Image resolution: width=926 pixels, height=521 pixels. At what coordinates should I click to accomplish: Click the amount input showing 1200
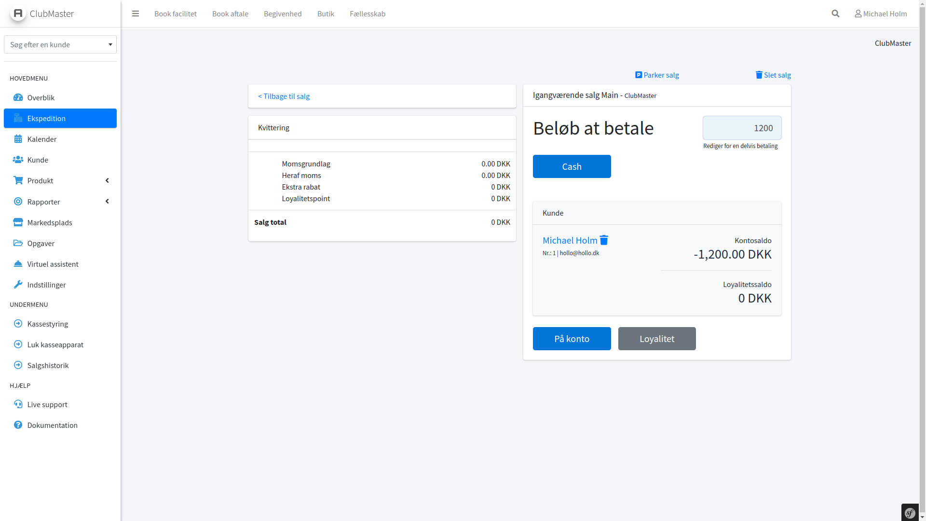[x=742, y=128]
